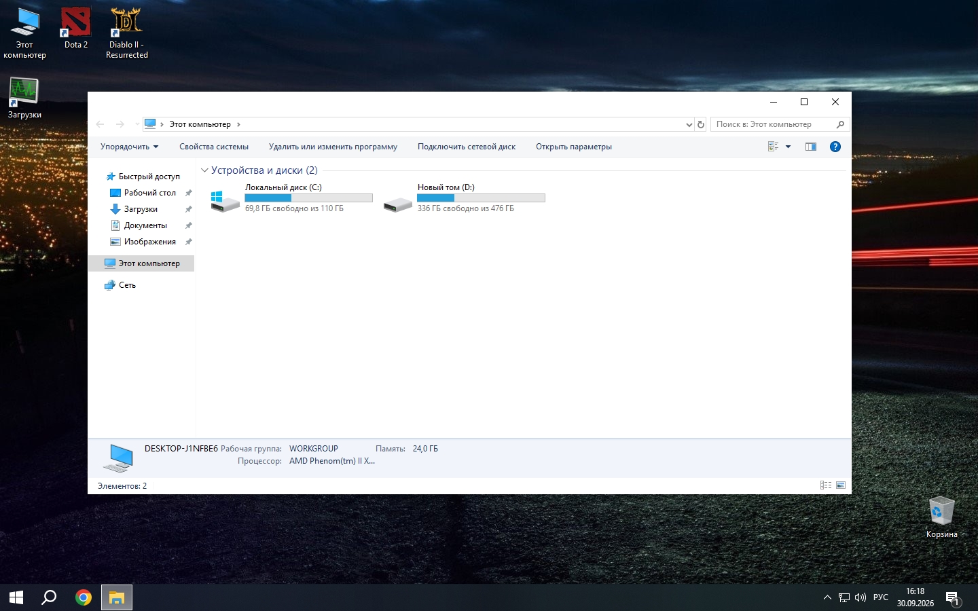Click Этот компьютер breadcrumb in address bar
Viewport: 978px width, 611px height.
point(200,124)
